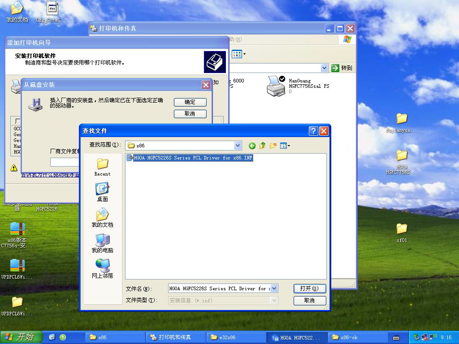Image resolution: width=459 pixels, height=344 pixels.
Task: Close the 查找文件 dialog
Action: pos(324,131)
